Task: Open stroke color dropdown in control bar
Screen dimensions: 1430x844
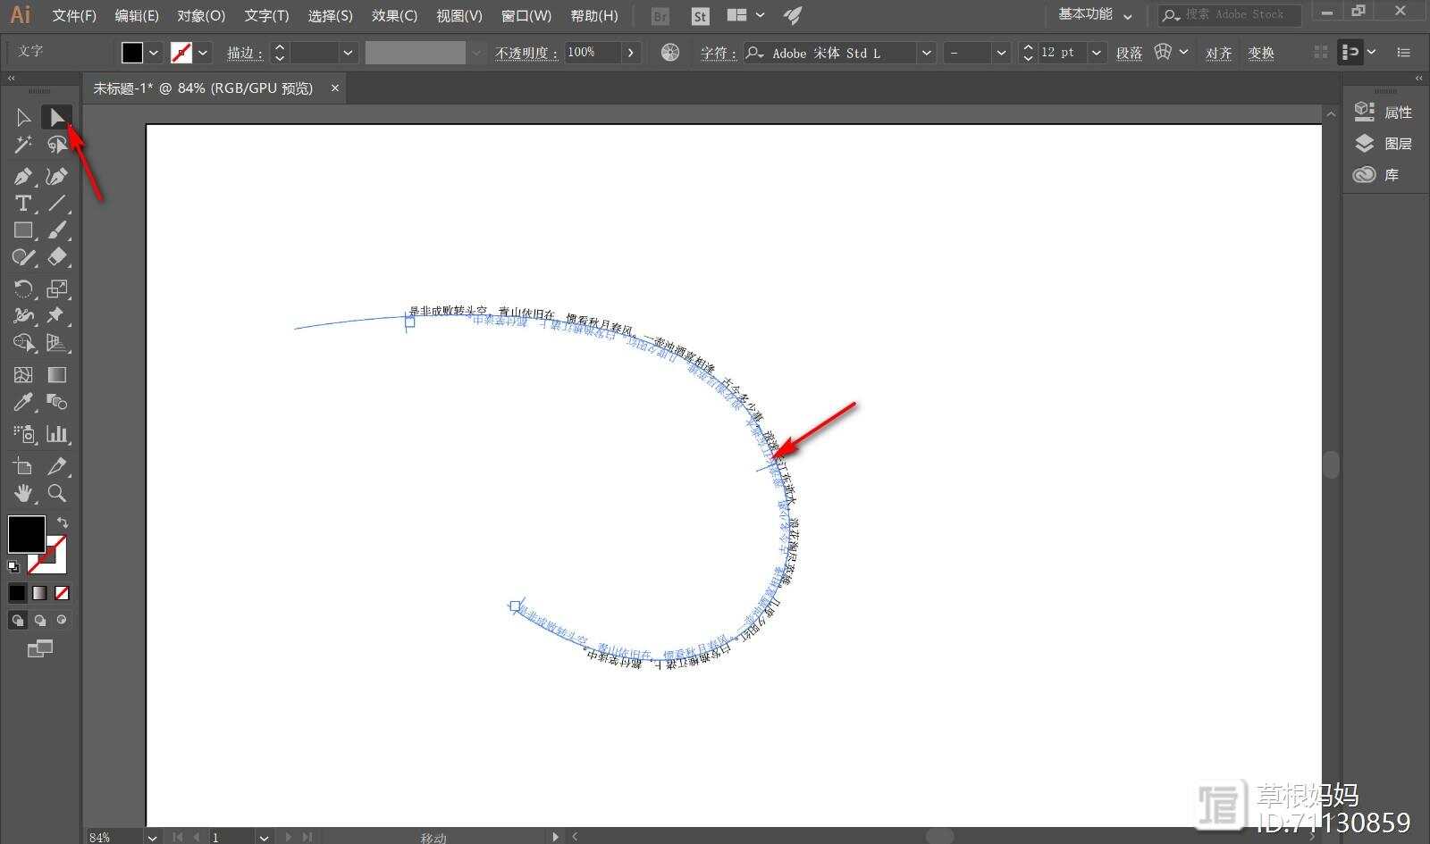Action: [204, 53]
